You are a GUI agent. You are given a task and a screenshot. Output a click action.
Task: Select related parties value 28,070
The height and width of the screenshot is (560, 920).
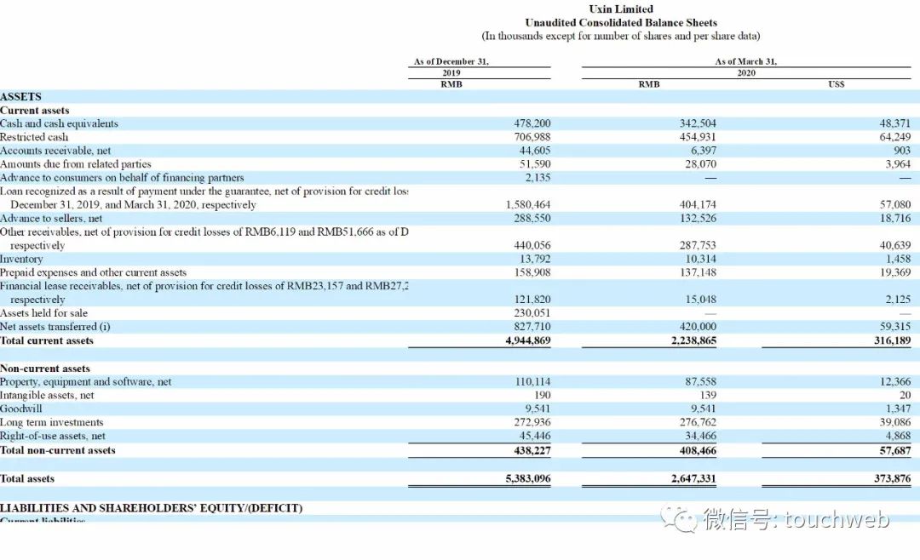[x=700, y=164]
